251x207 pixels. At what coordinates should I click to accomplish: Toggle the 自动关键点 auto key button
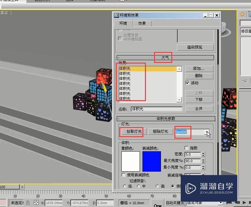tap(175, 203)
